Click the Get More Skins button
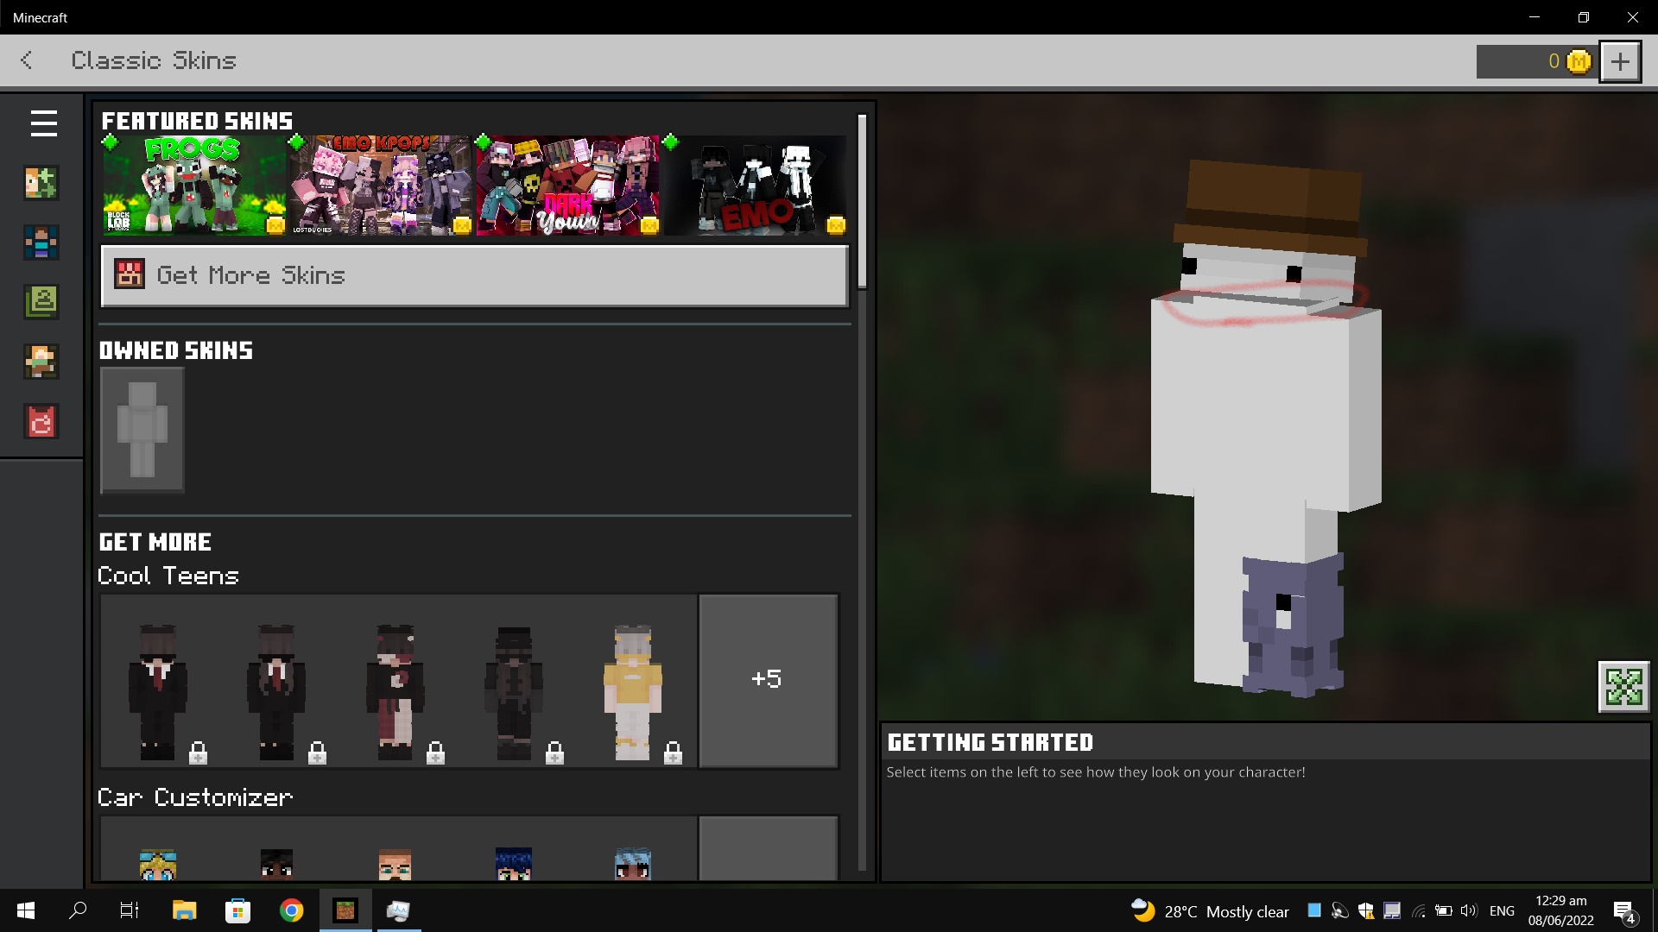 [474, 276]
